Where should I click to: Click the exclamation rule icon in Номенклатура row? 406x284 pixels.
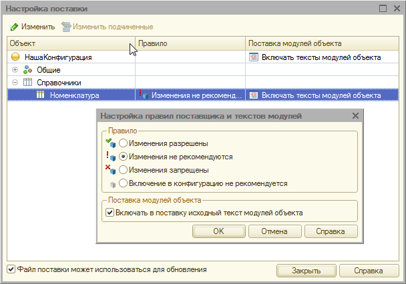point(144,94)
